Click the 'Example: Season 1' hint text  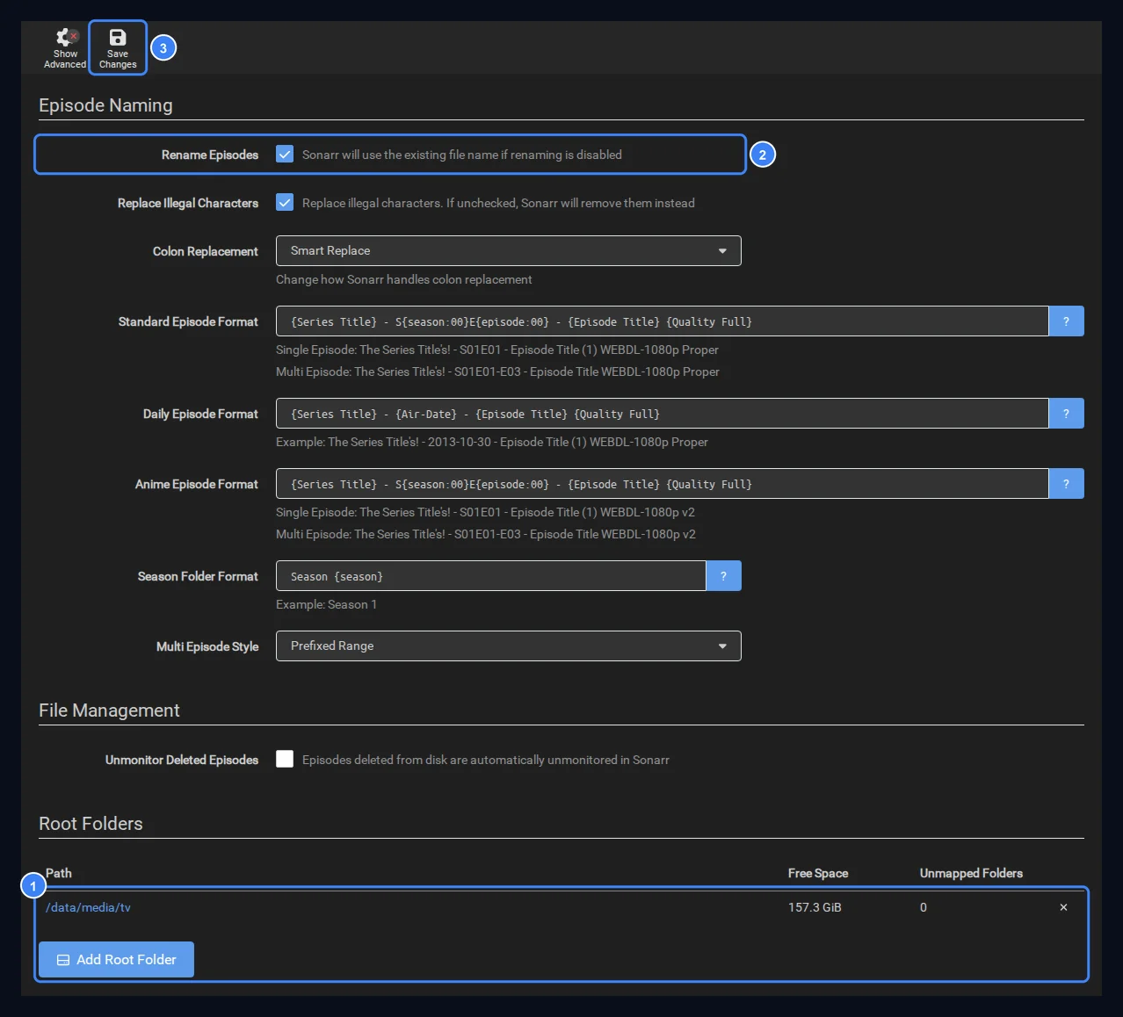coord(326,604)
